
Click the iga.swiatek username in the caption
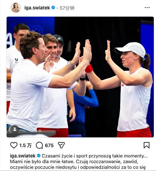pyautogui.click(x=23, y=156)
